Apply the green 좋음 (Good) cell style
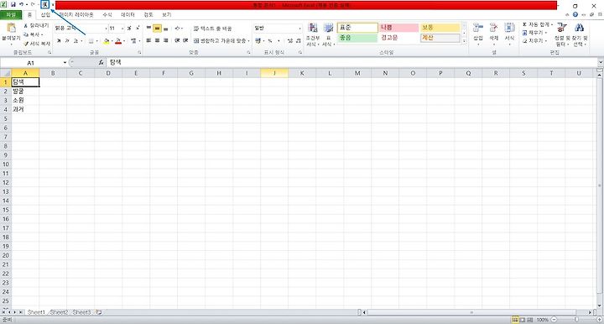604x324 pixels. tap(357, 38)
